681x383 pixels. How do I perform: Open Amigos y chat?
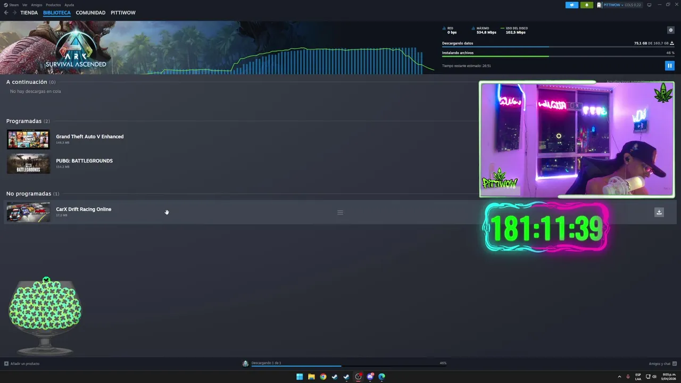point(662,363)
